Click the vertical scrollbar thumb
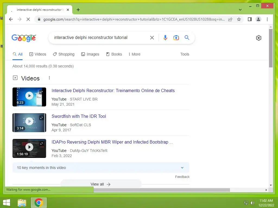The height and width of the screenshot is (208, 278). pyautogui.click(x=271, y=48)
